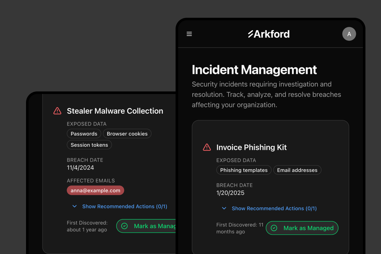381x254 pixels.
Task: Click warning icon beside Invoice Phishing Kit
Action: click(207, 147)
